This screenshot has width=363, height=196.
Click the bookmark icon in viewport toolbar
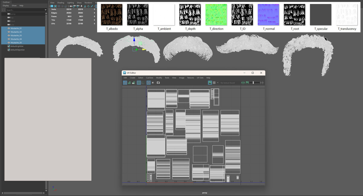click(x=81, y=6)
